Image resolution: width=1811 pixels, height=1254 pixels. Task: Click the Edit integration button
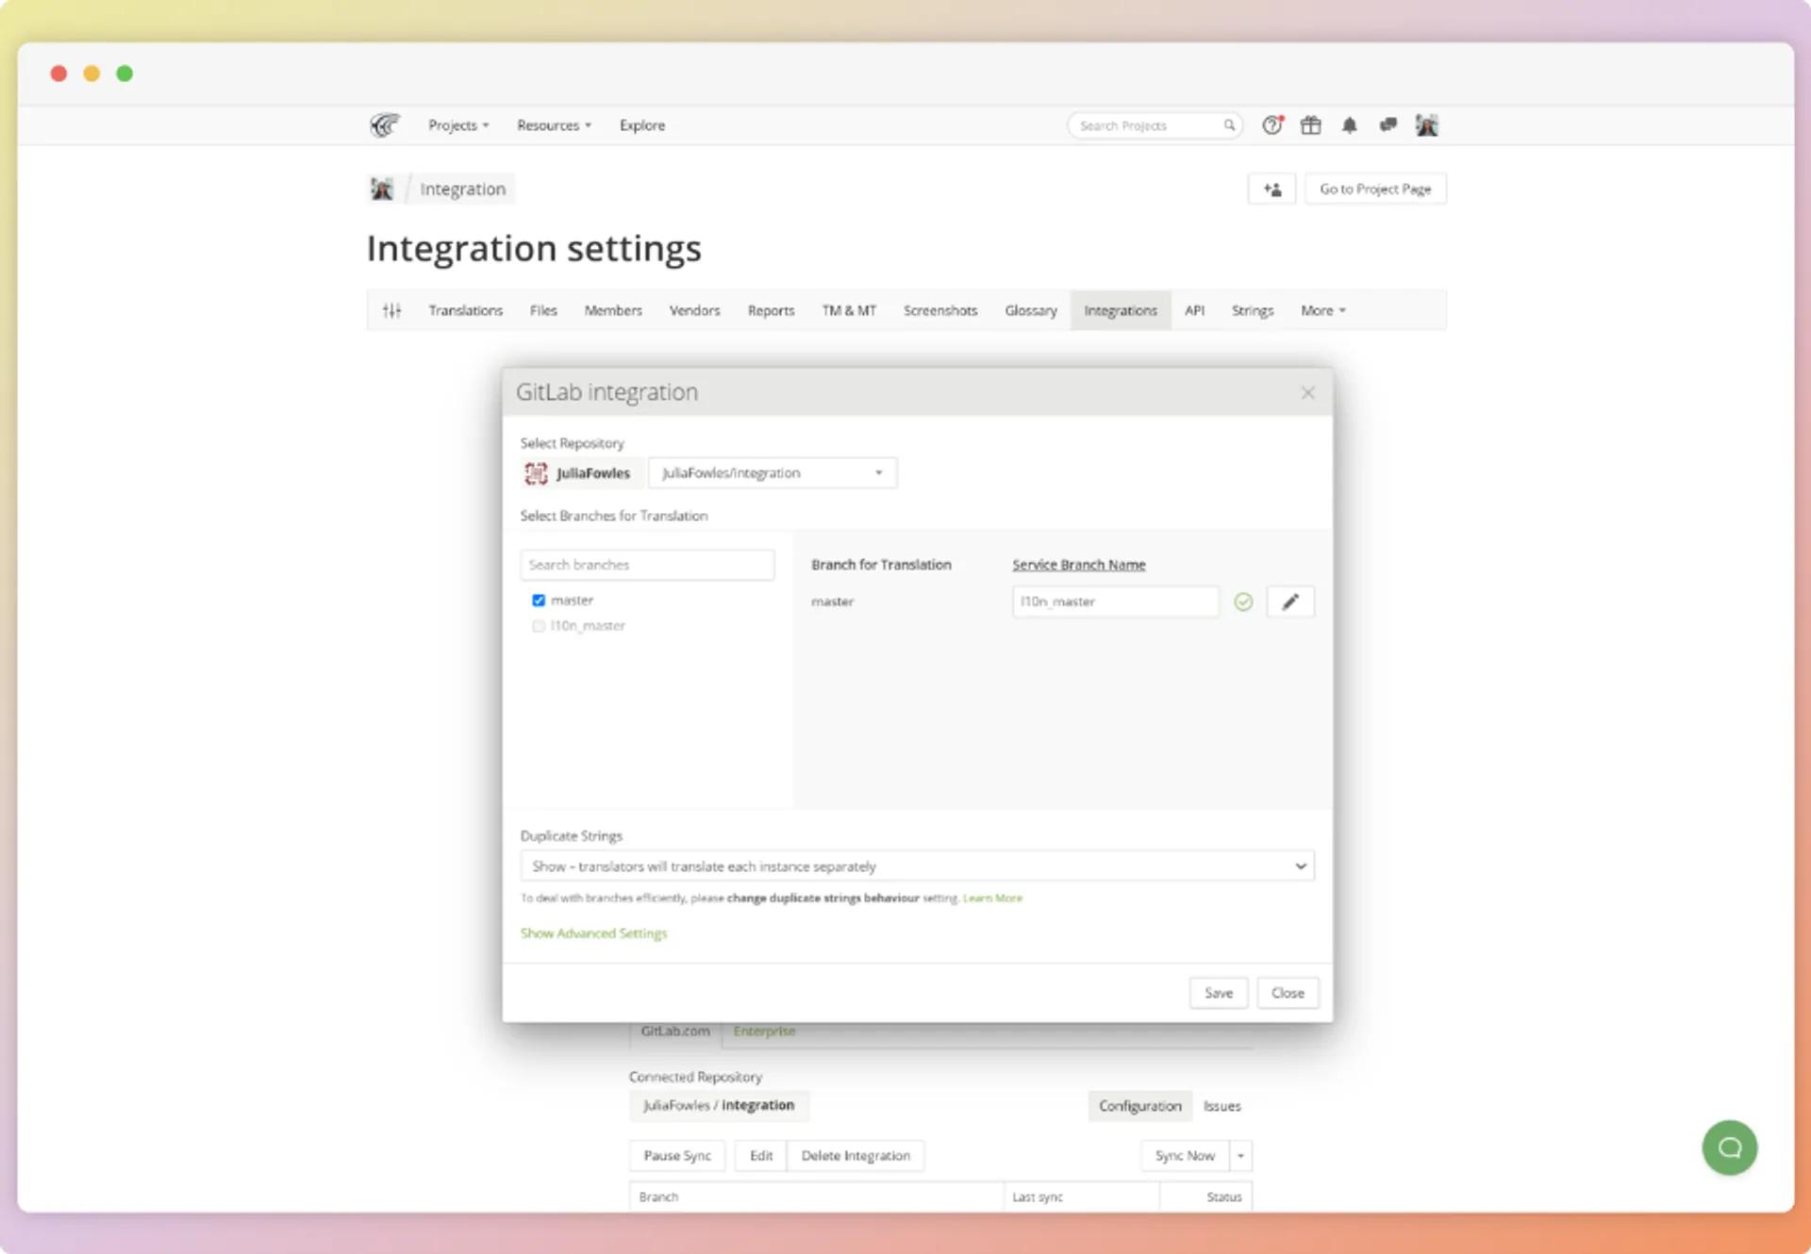pyautogui.click(x=760, y=1156)
